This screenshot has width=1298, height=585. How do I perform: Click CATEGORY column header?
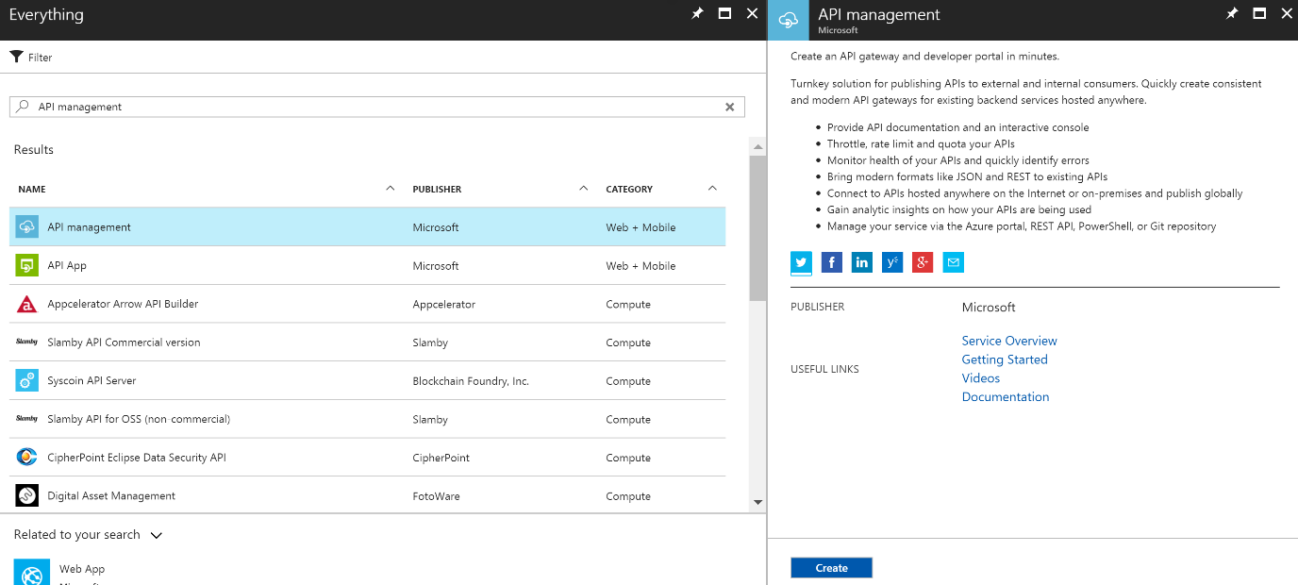coord(629,190)
